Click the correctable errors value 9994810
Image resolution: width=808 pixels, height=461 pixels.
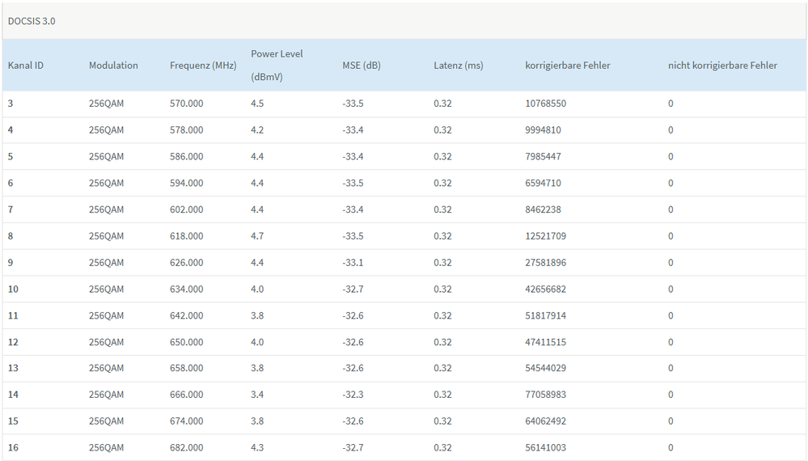click(x=543, y=130)
